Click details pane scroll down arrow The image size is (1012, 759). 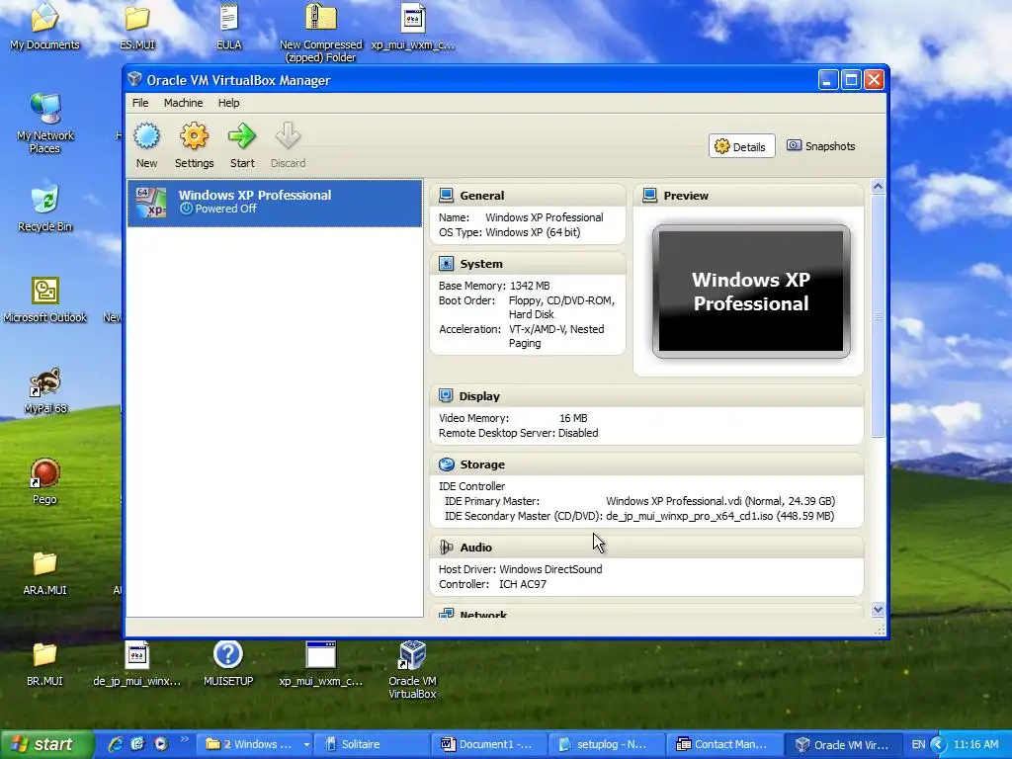click(x=878, y=609)
